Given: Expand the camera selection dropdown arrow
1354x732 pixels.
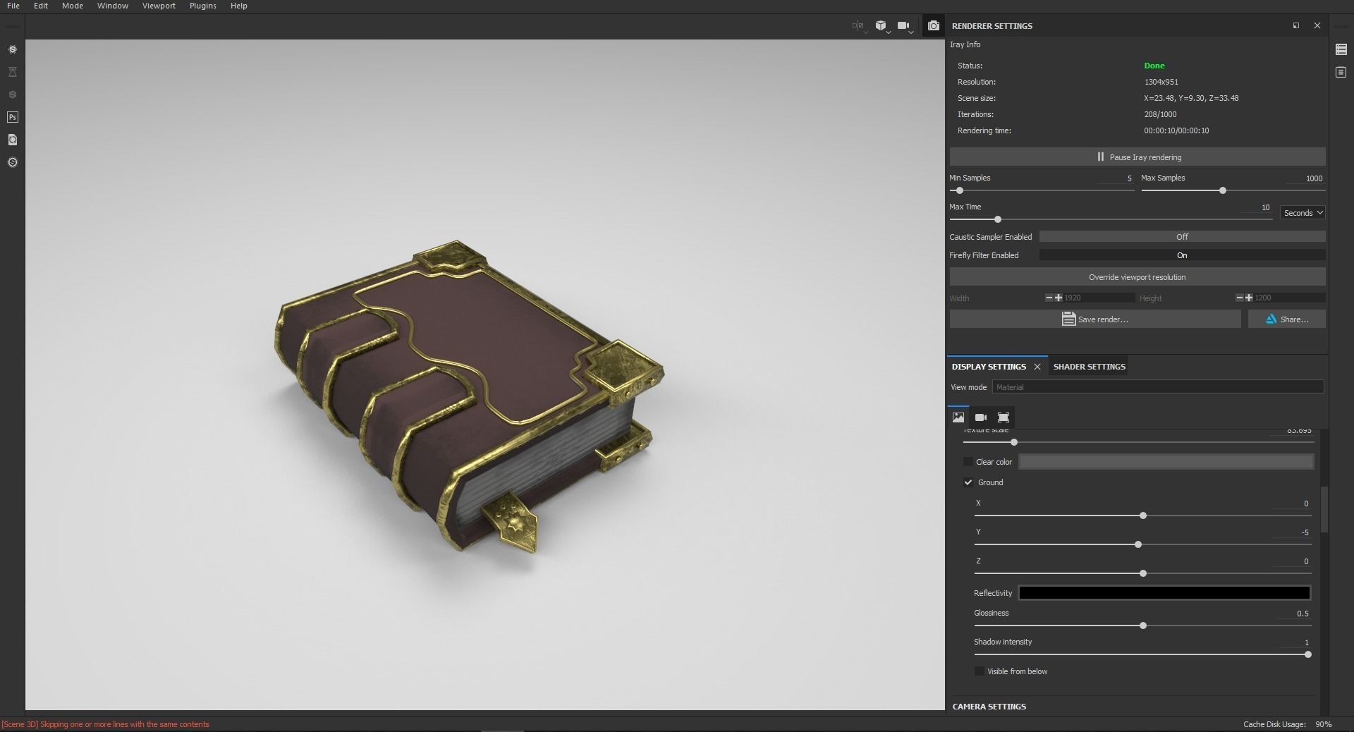Looking at the screenshot, I should (x=911, y=32).
